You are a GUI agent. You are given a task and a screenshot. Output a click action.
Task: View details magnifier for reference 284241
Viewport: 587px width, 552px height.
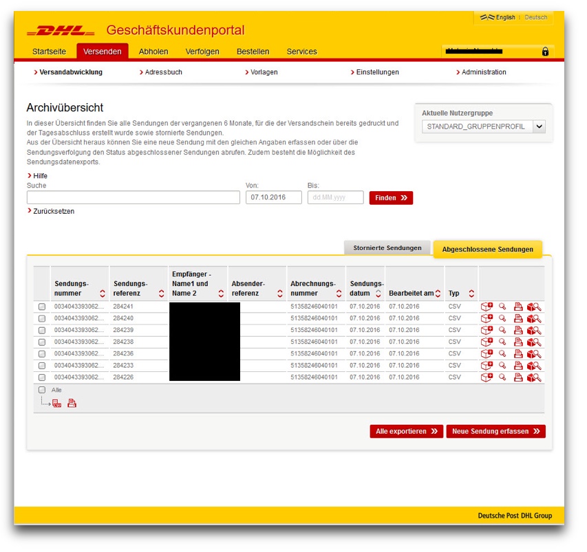(x=502, y=307)
